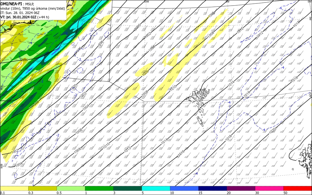Click the IT: Sun. 28. 01. 2024 06Z line
Screen dimensions: 312x195
(x=20, y=13)
